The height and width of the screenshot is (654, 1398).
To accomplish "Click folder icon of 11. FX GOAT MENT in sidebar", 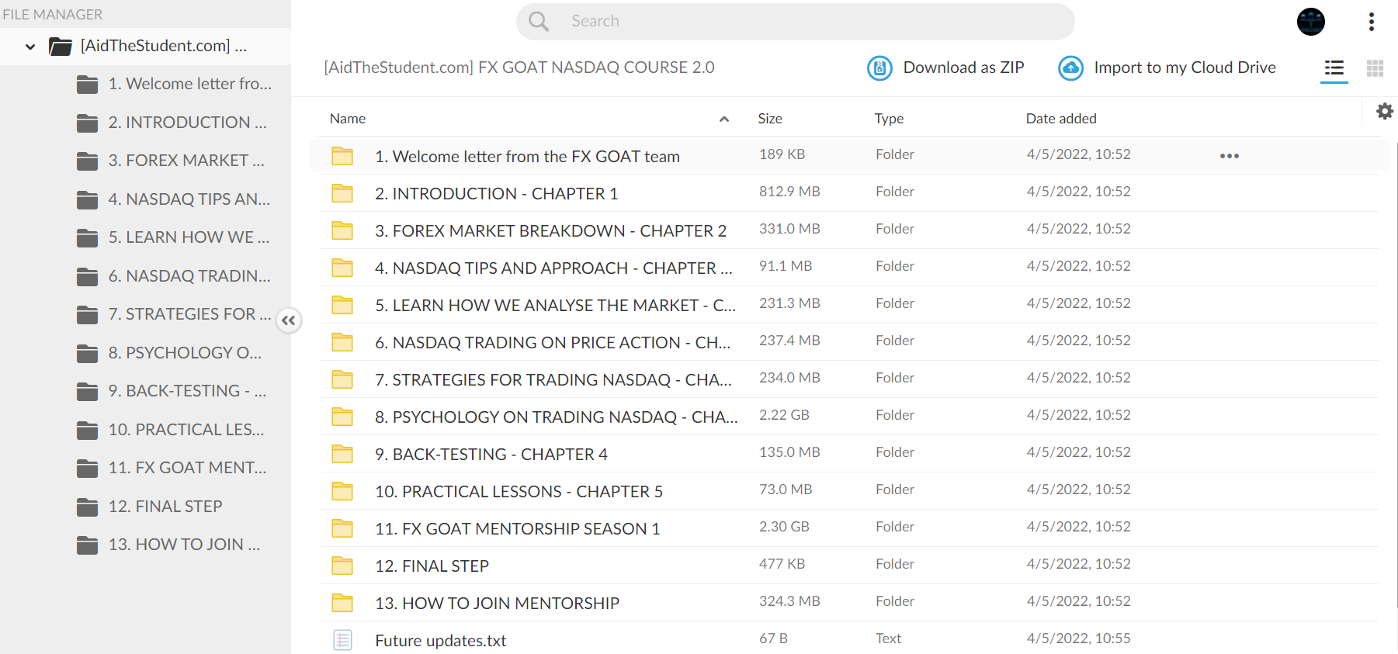I will pos(88,468).
